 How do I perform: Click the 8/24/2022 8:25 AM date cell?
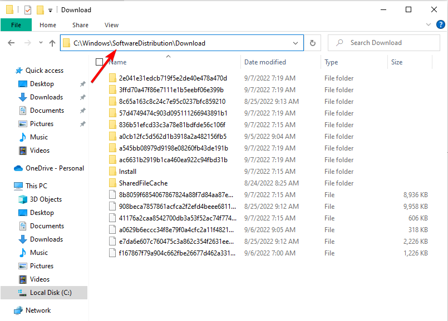[x=271, y=183]
